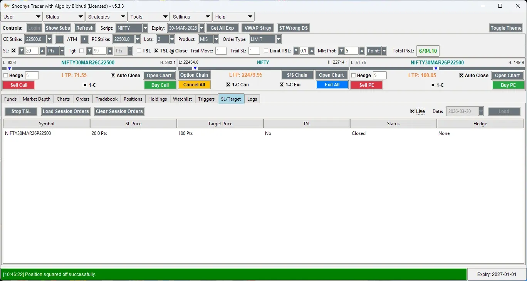Viewport: 527px width, 281px height.
Task: Click the NIFTY index low-high range slider
Action: click(x=263, y=69)
